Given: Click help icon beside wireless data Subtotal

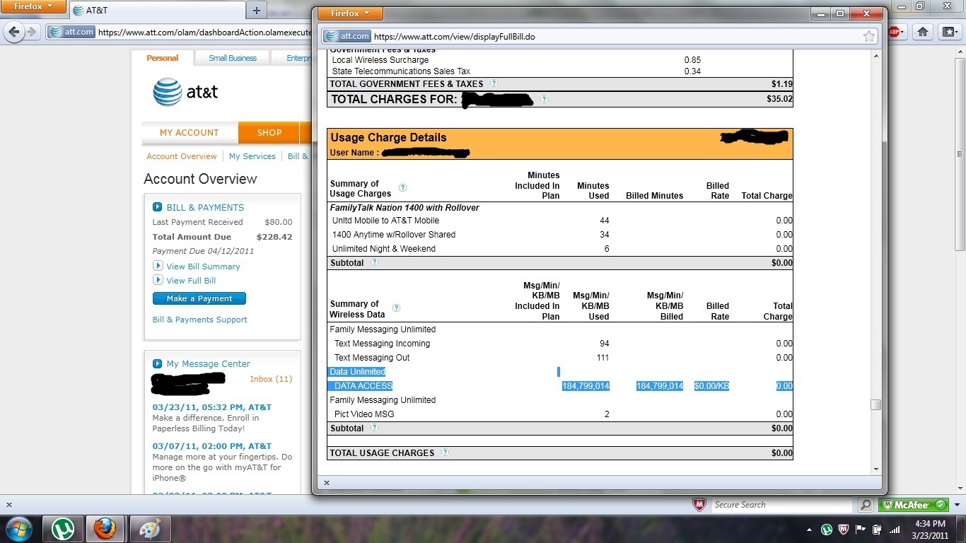Looking at the screenshot, I should point(374,428).
